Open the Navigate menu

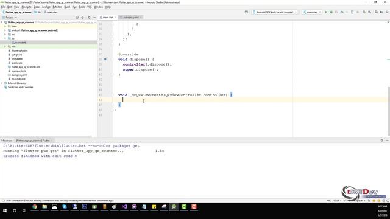point(26,7)
